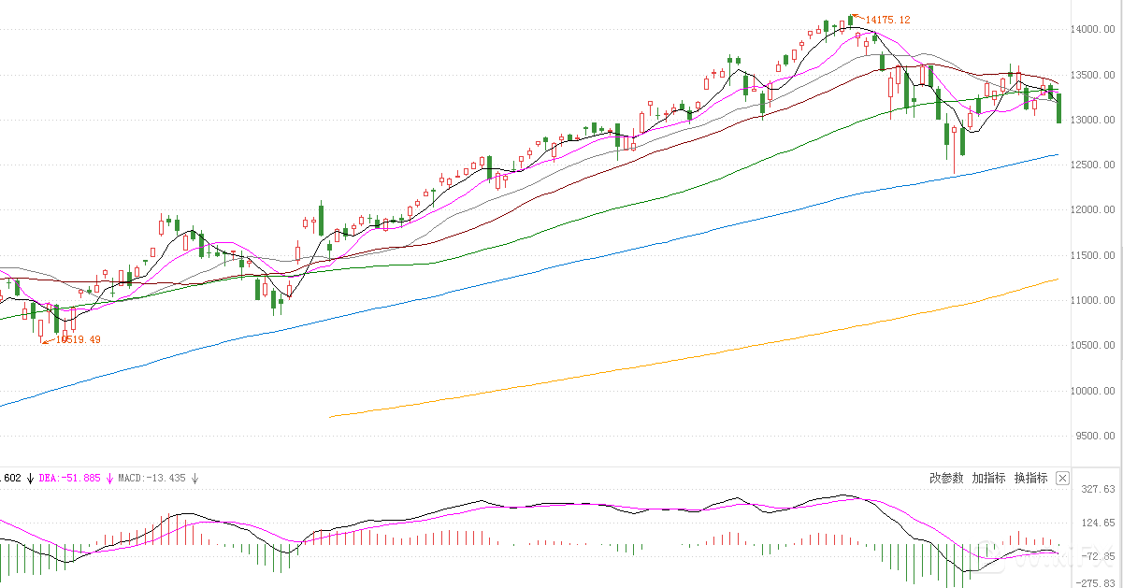Click the down arrow after the DEA value
This screenshot has width=1123, height=588.
click(108, 479)
